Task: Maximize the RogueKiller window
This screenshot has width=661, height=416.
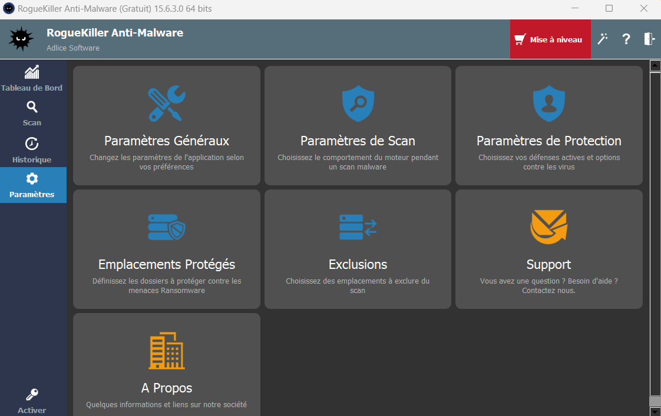Action: coord(609,8)
